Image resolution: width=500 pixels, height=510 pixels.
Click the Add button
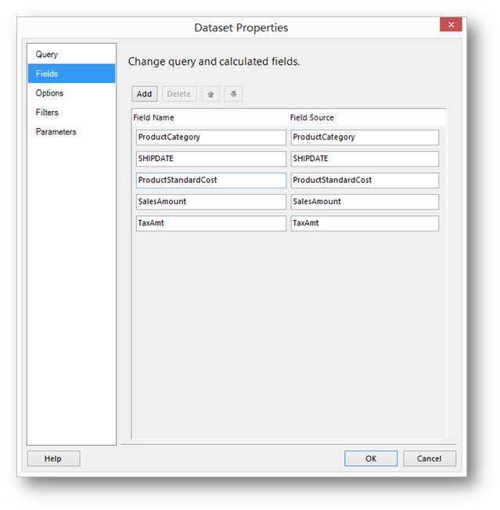point(145,94)
